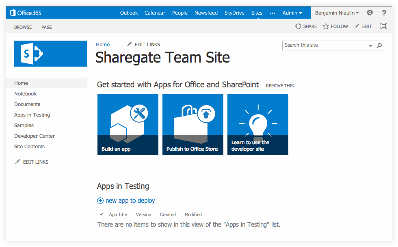
Task: Click the plus icon beside new app to deploy
Action: coord(100,201)
